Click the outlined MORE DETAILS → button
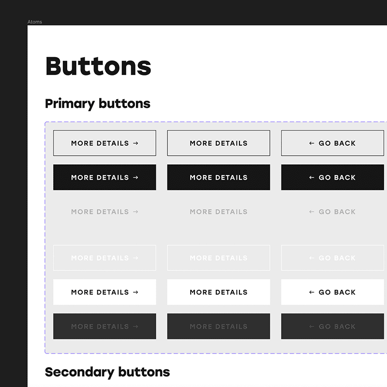The width and height of the screenshot is (387, 387). [104, 143]
